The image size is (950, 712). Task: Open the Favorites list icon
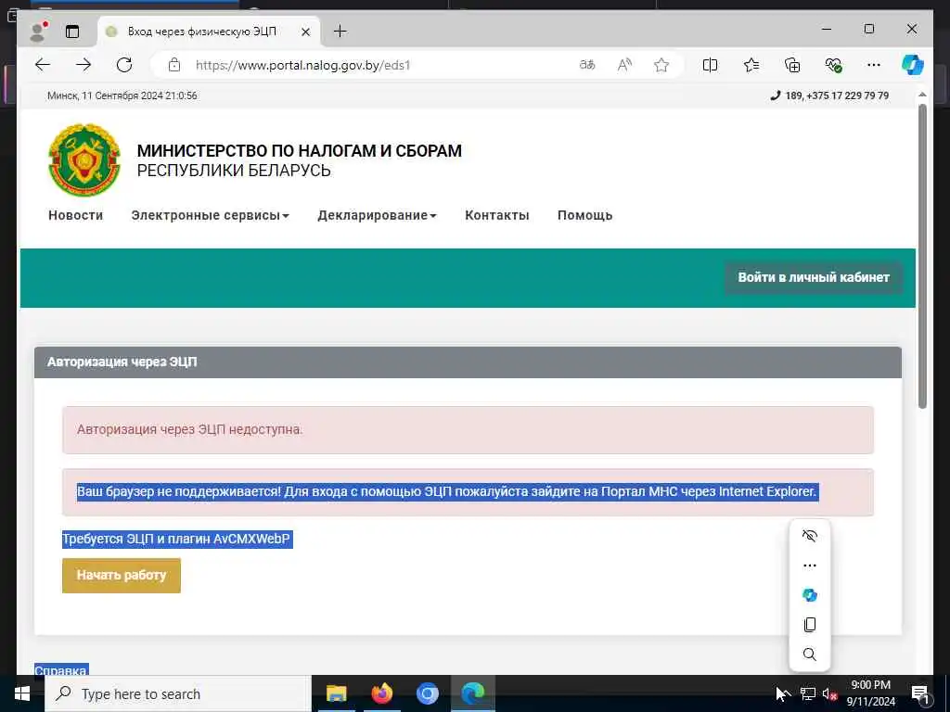pos(751,65)
